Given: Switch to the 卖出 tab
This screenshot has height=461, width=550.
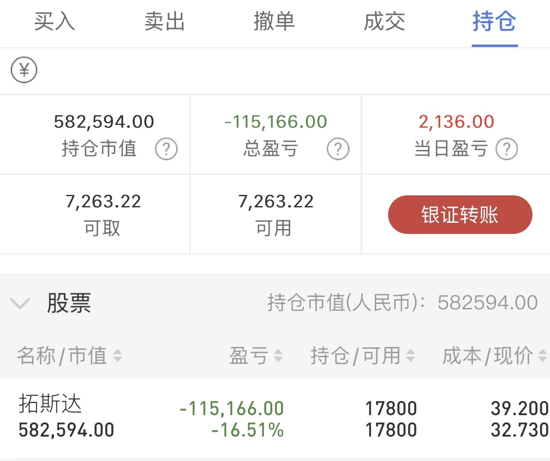Looking at the screenshot, I should [x=164, y=21].
